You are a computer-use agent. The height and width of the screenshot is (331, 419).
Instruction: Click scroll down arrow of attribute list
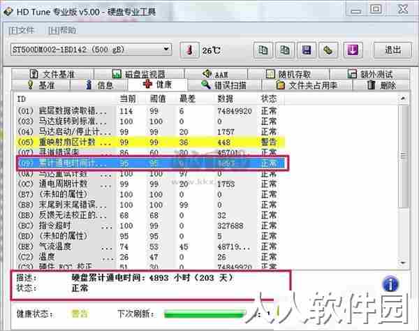pos(403,263)
